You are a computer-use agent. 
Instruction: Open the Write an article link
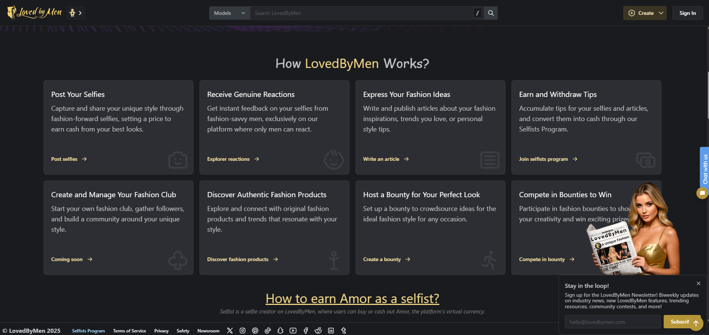click(386, 159)
